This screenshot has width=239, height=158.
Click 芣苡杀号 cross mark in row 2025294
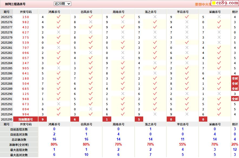187,114
